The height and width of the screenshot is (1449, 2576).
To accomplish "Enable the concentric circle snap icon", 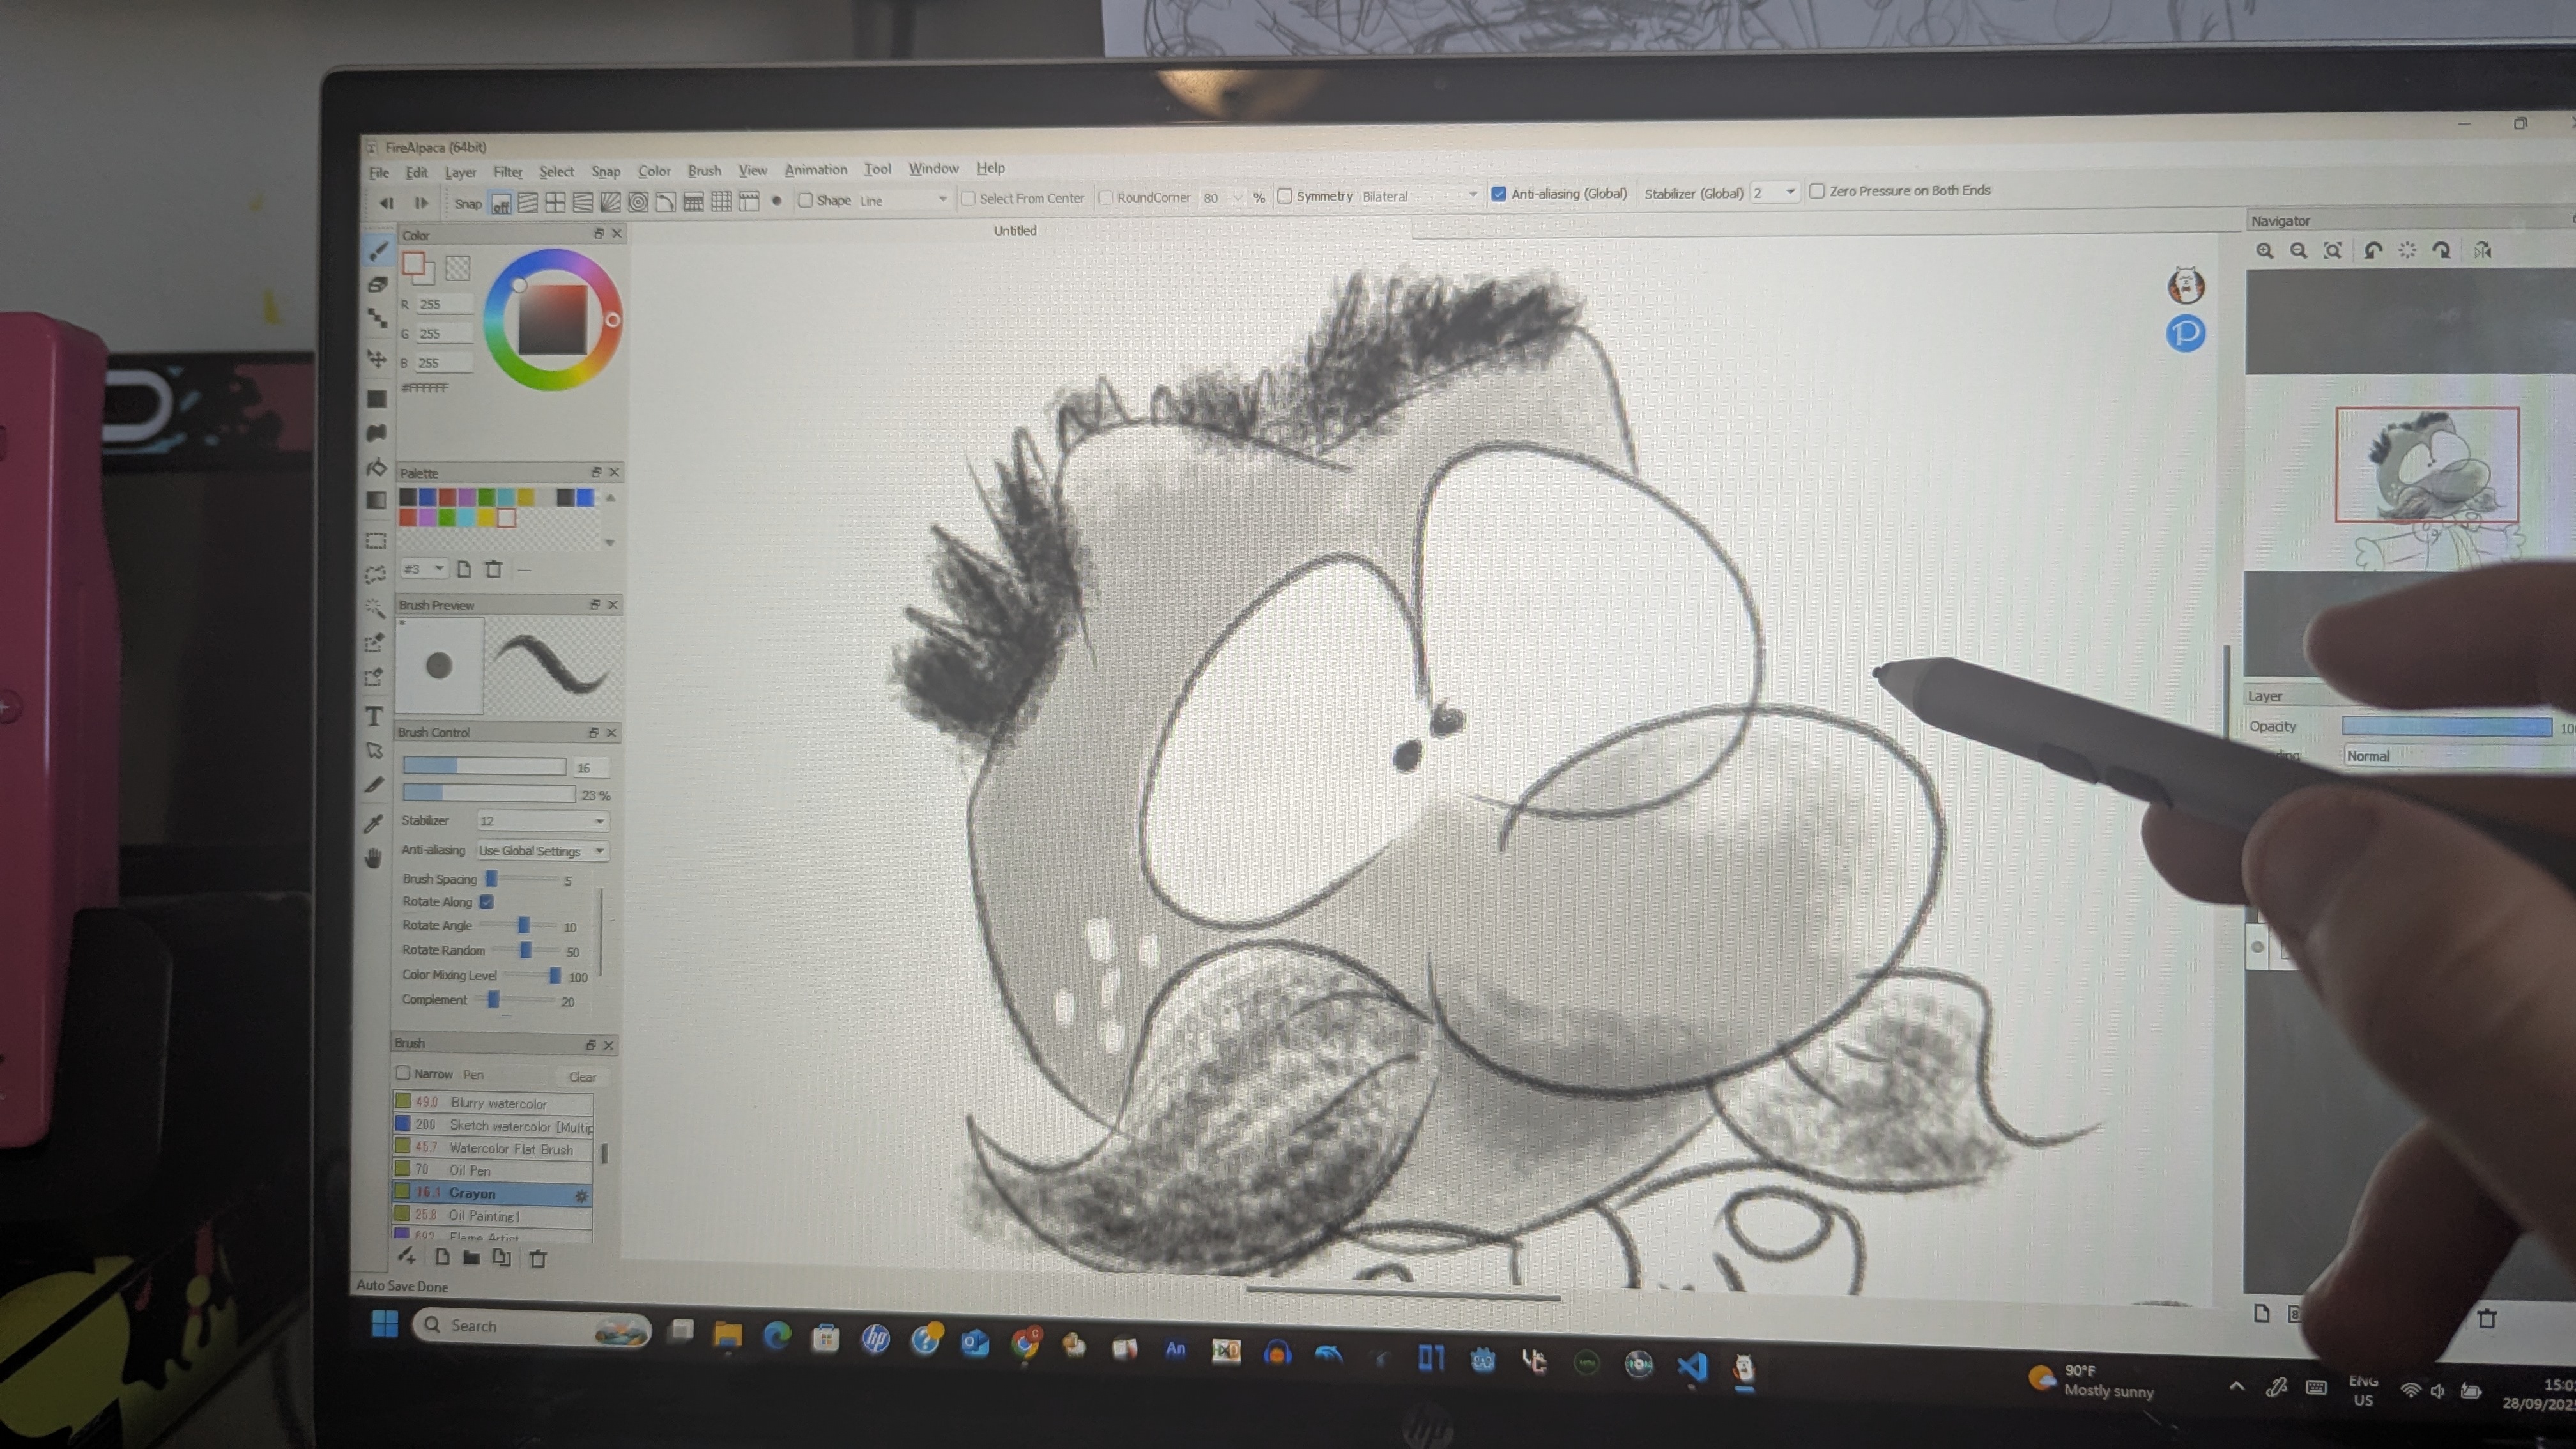I will click(x=638, y=202).
